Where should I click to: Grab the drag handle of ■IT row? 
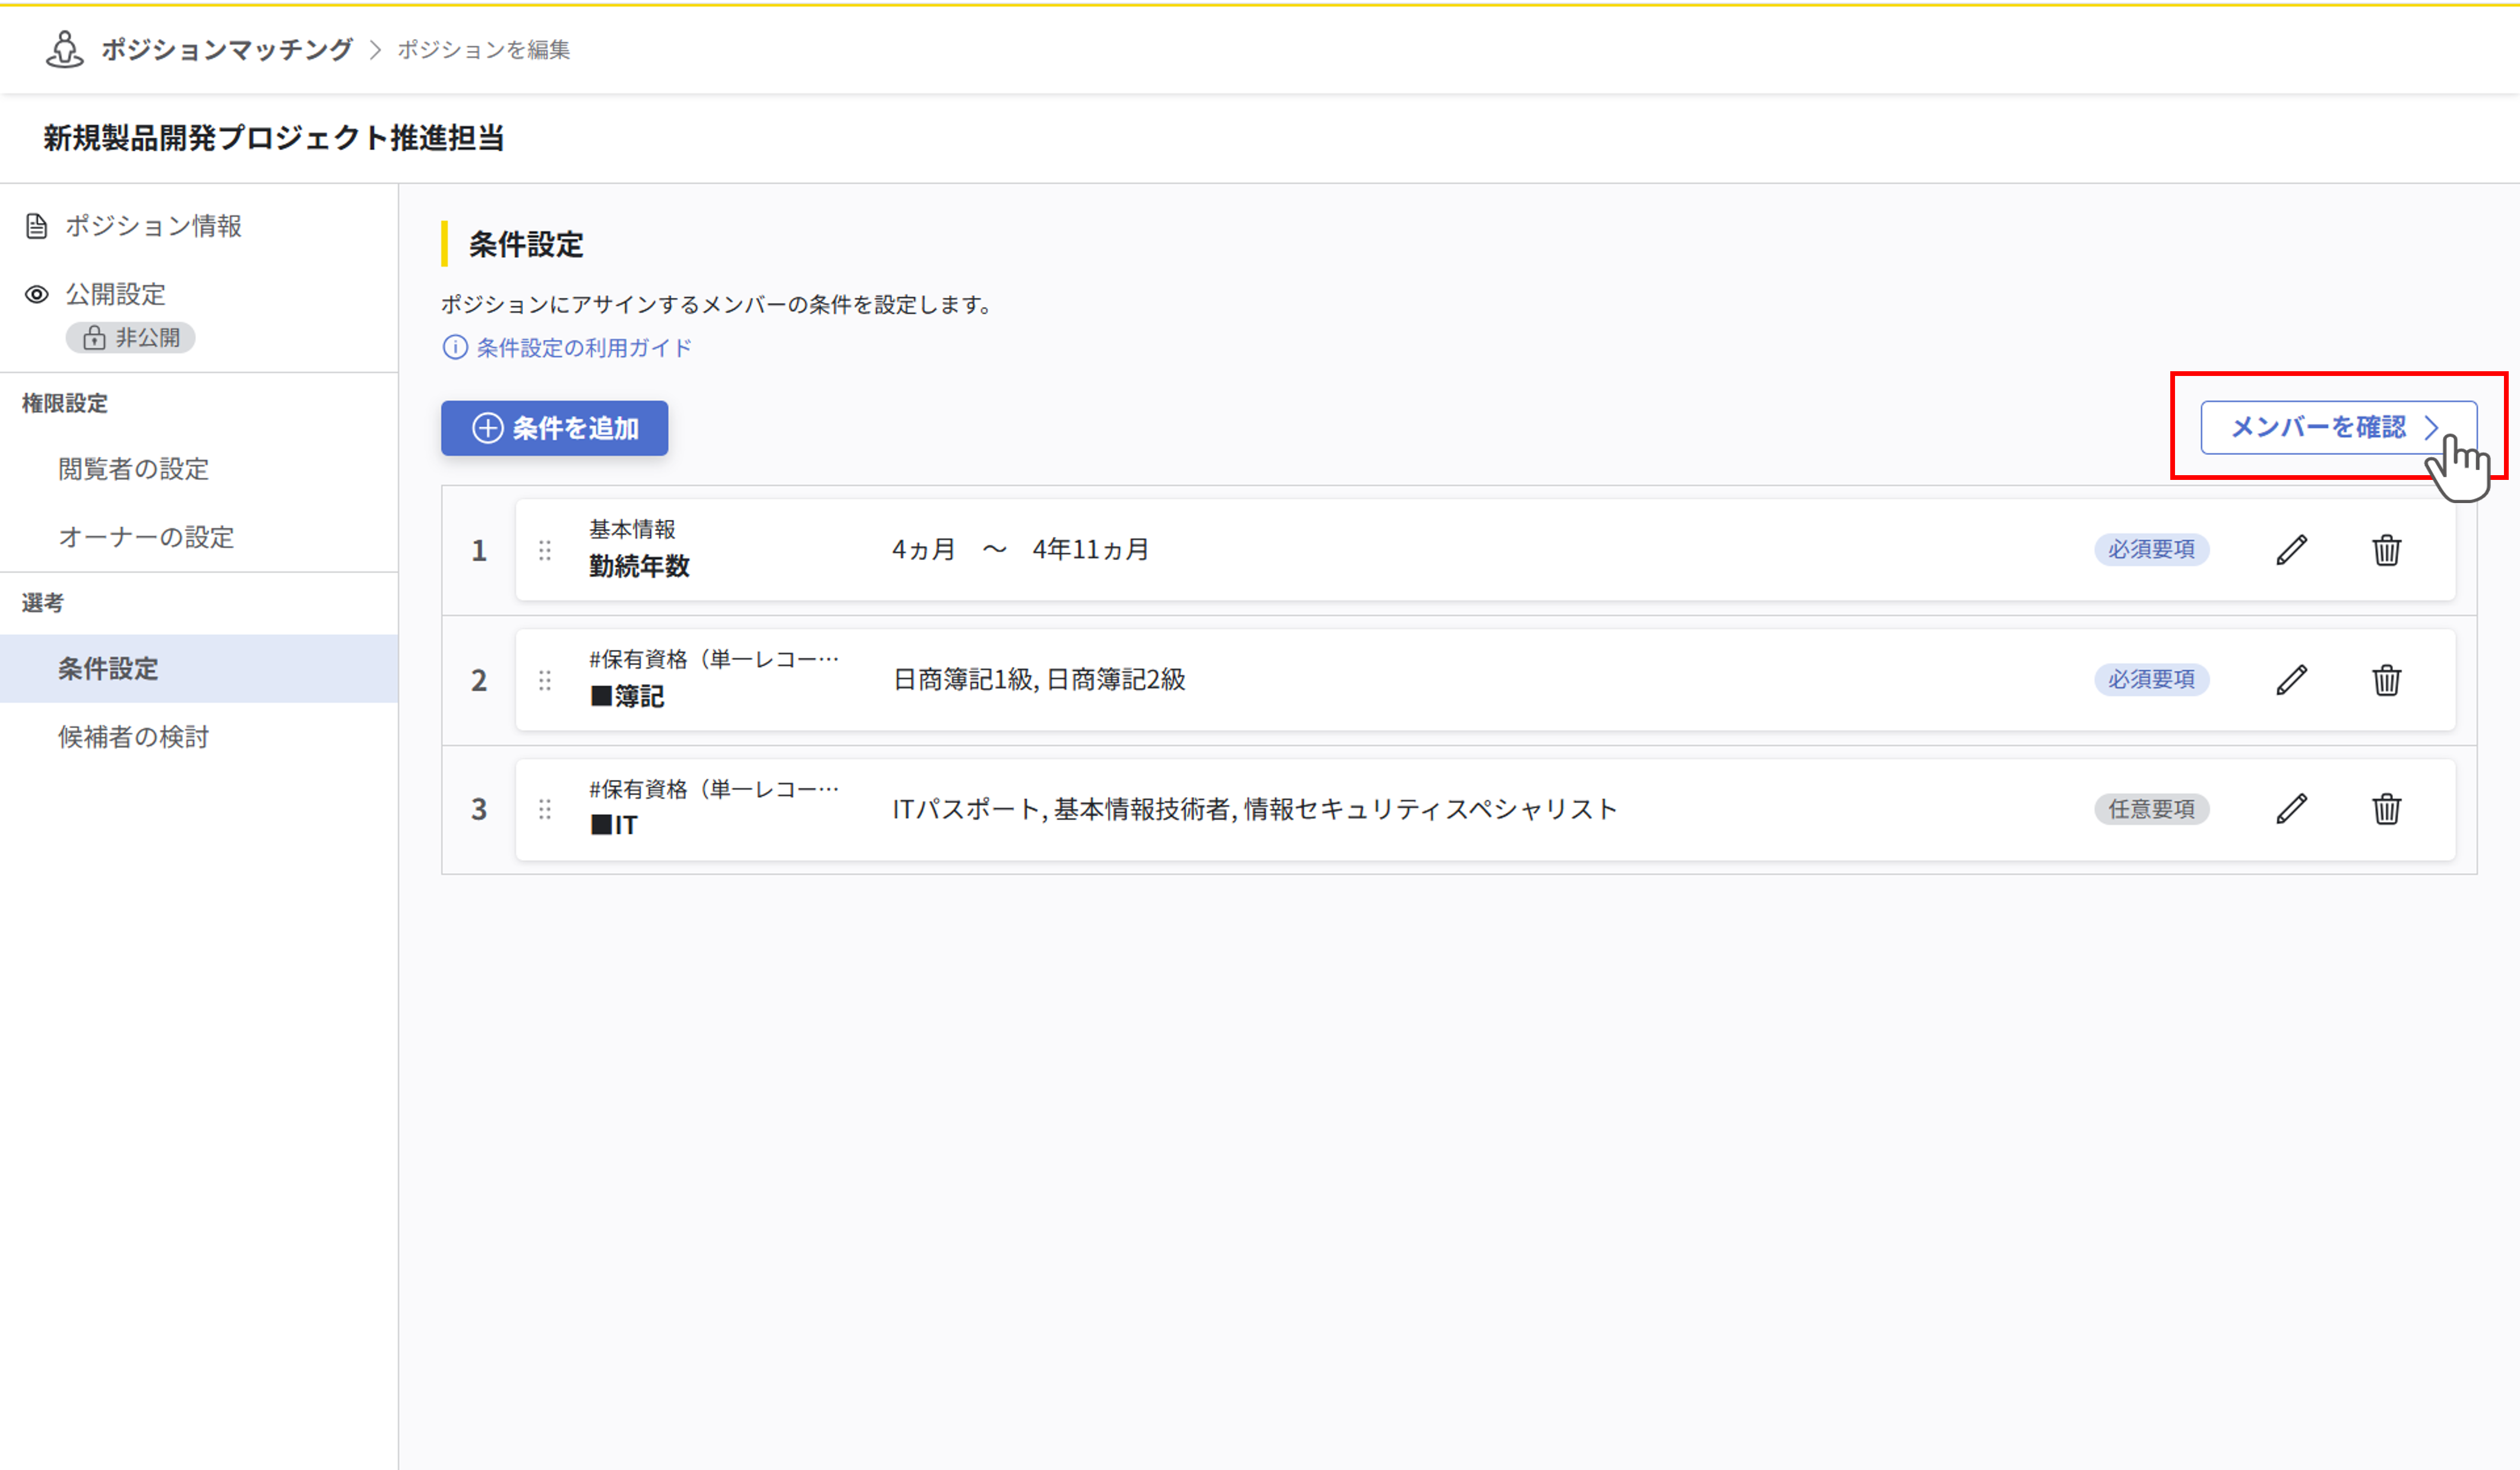(x=545, y=809)
